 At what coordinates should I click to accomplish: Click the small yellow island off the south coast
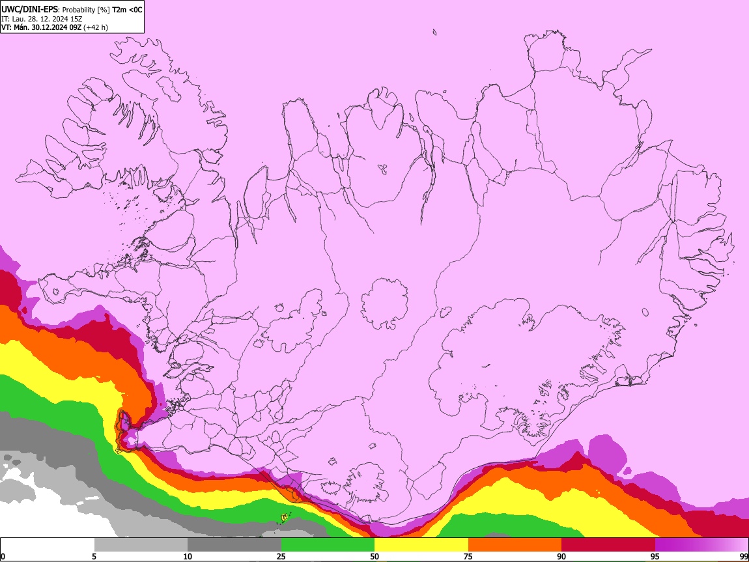pos(285,516)
